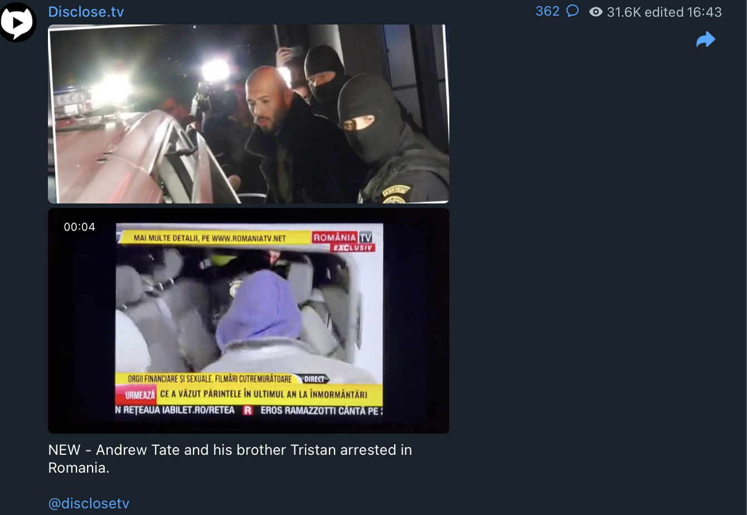
Task: Click the edited label on the message
Action: click(x=663, y=12)
